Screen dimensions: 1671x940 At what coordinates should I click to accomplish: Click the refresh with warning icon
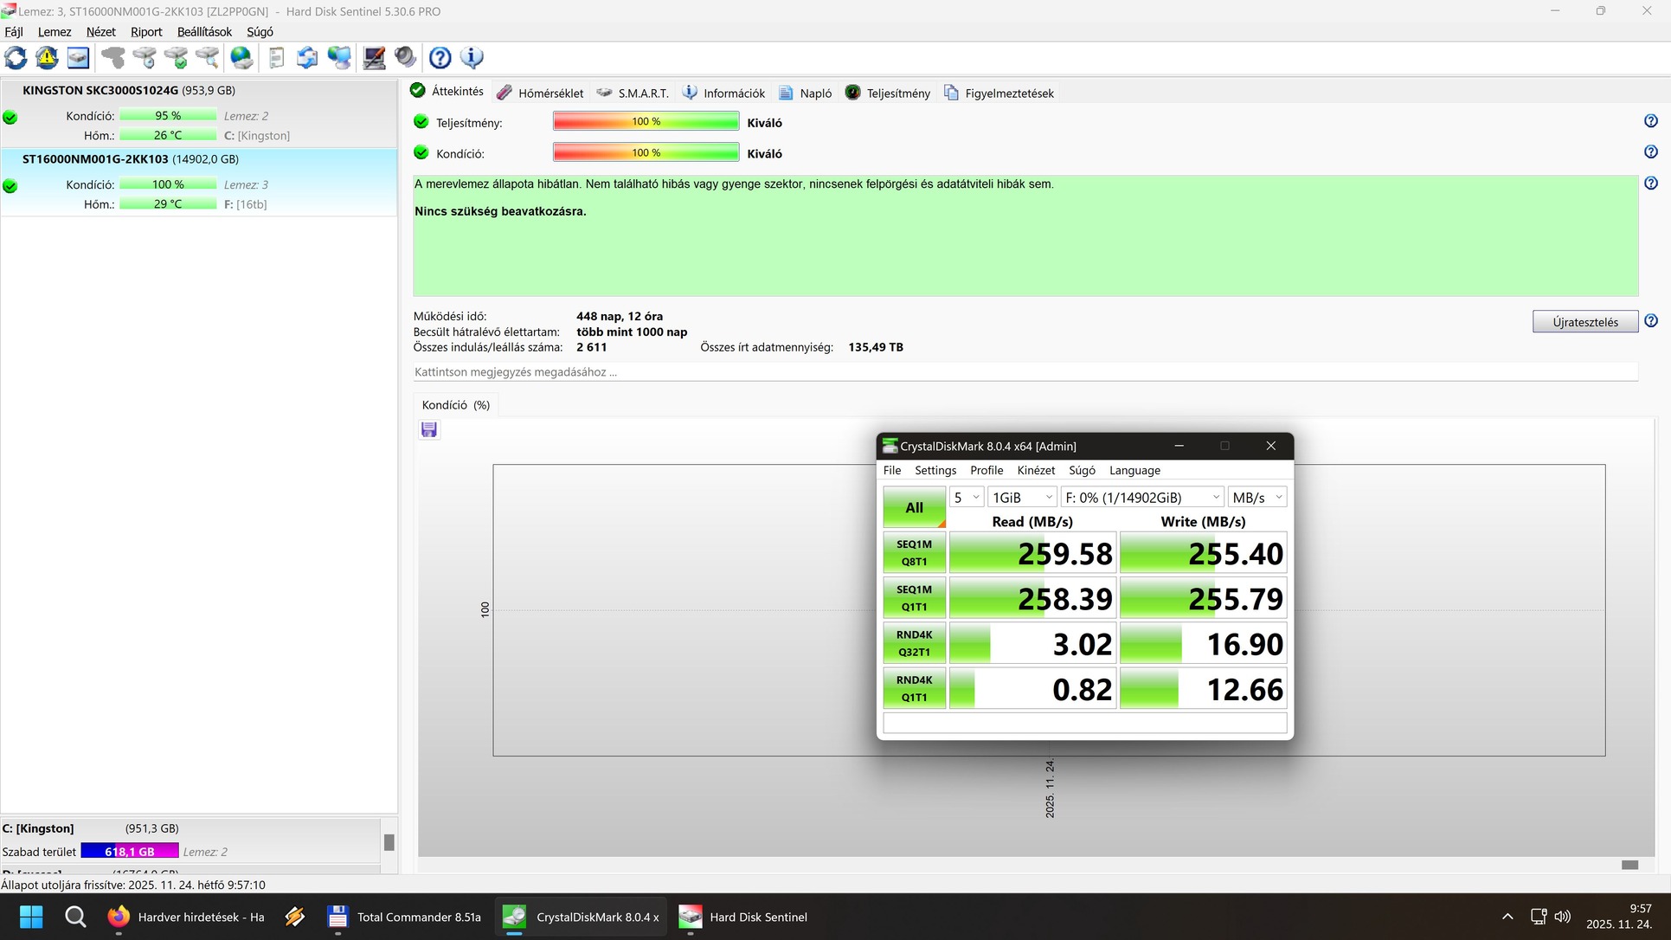coord(47,58)
